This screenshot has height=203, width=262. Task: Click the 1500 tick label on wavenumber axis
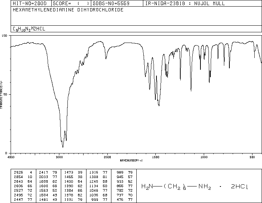point(156,157)
